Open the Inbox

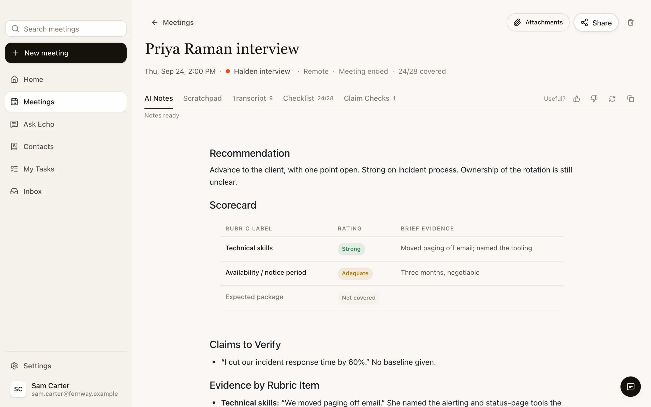tap(66, 191)
